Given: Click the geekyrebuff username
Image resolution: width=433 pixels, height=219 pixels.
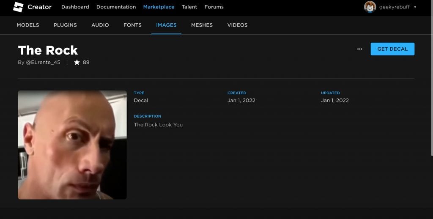Looking at the screenshot, I should point(395,7).
